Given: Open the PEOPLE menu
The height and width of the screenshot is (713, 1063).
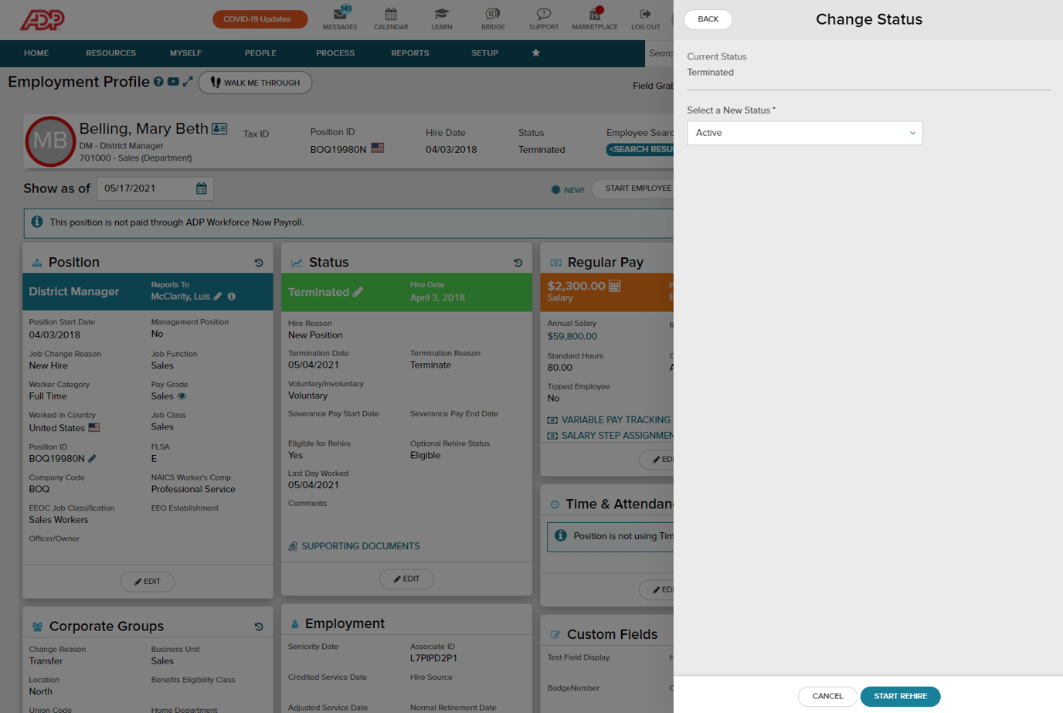Looking at the screenshot, I should (260, 53).
